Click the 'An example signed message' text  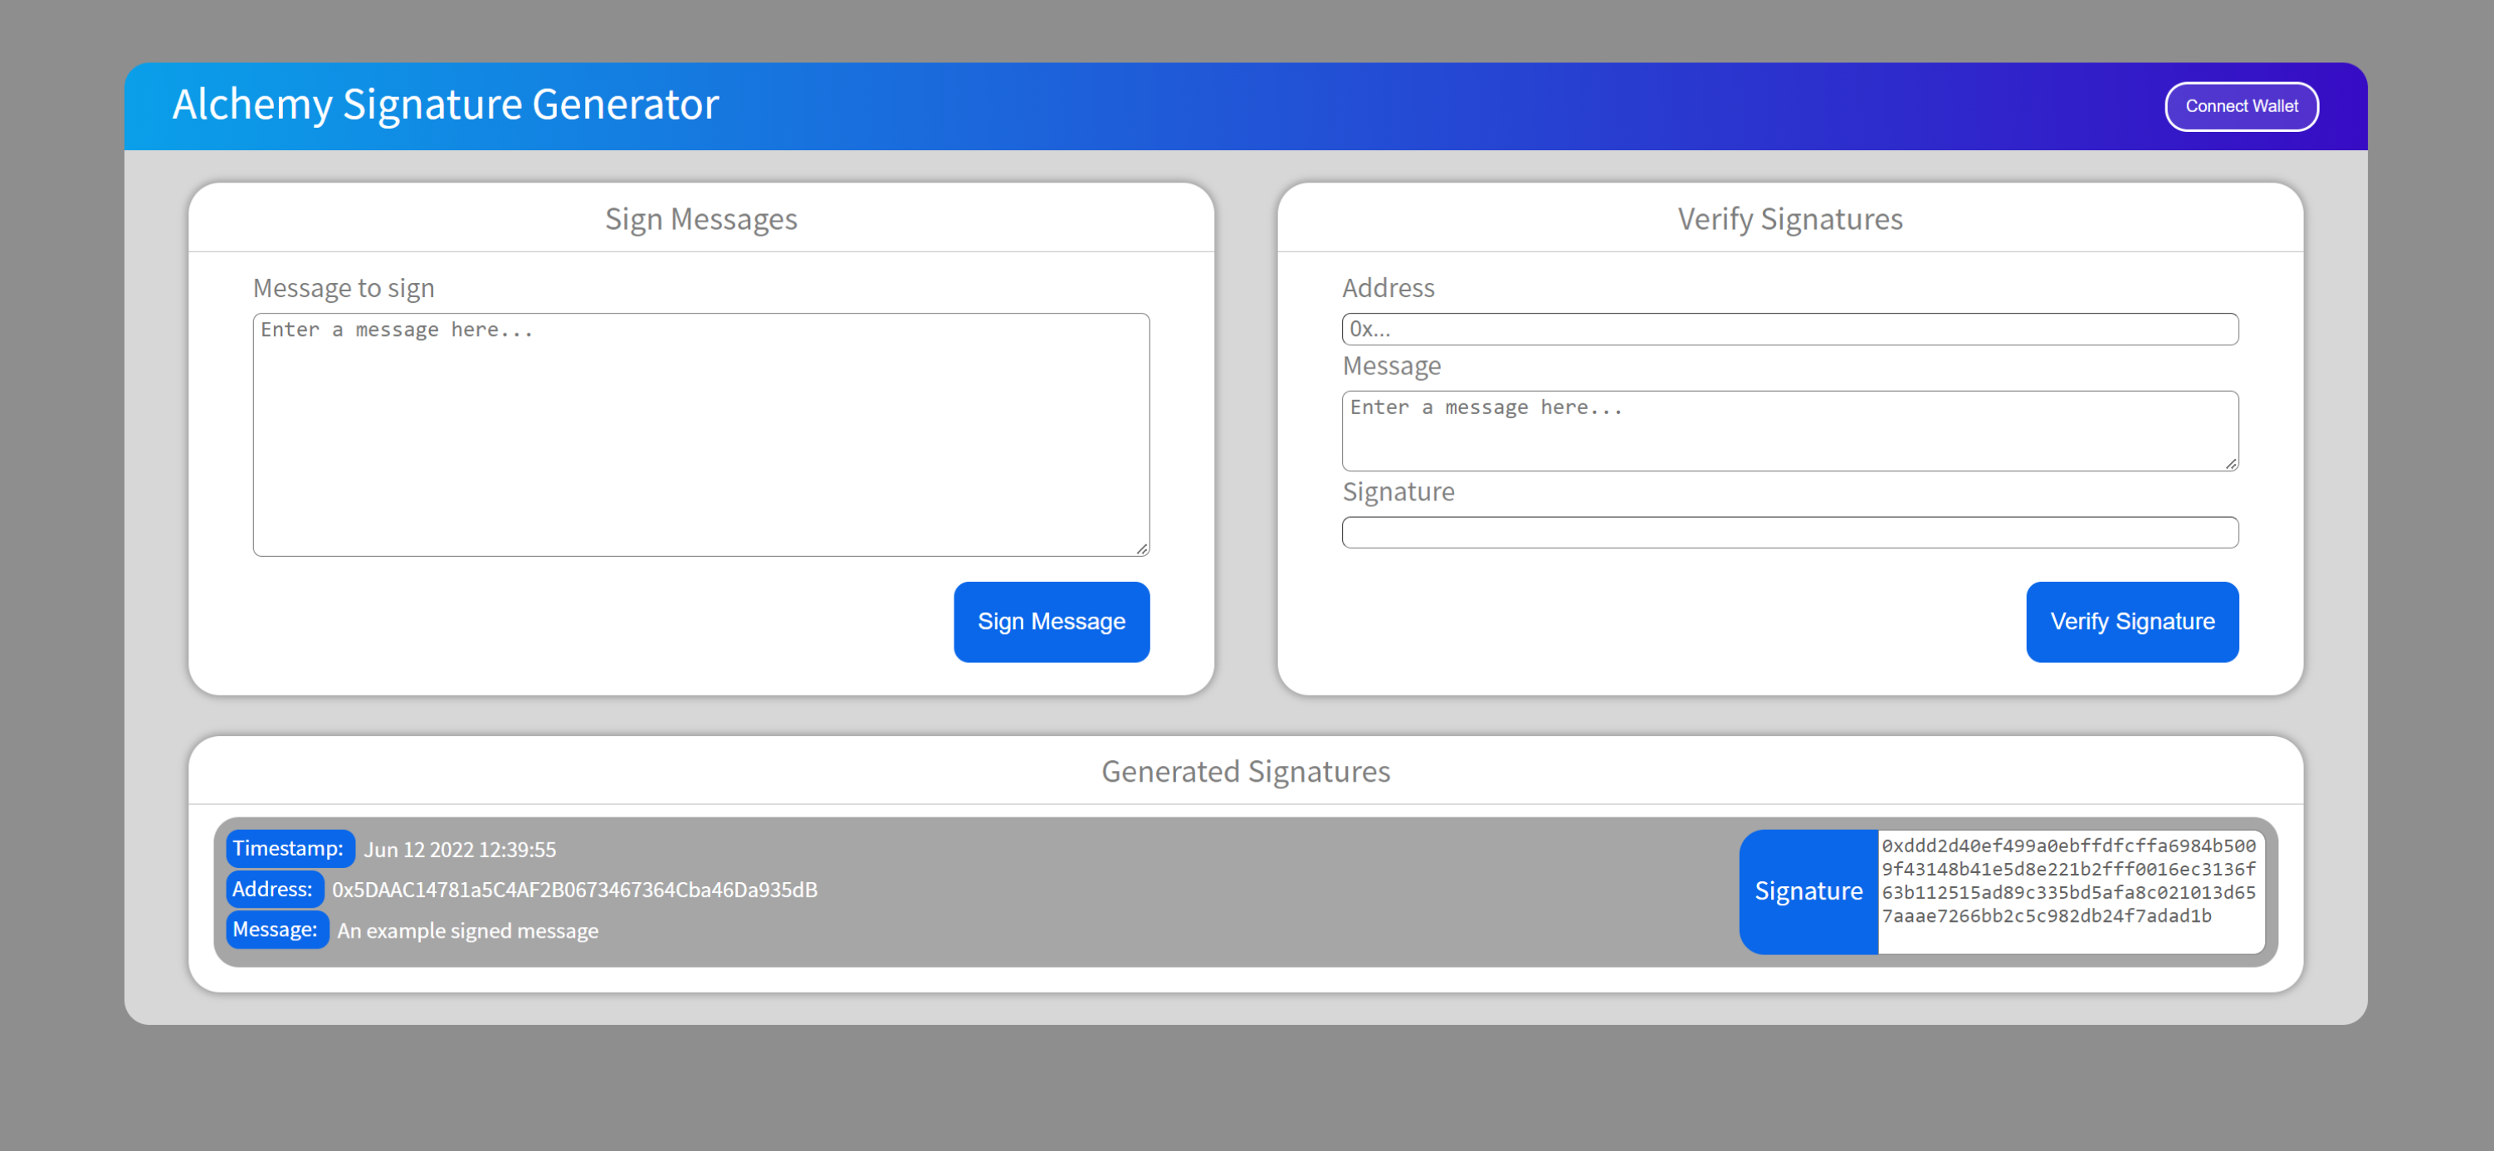pos(467,930)
